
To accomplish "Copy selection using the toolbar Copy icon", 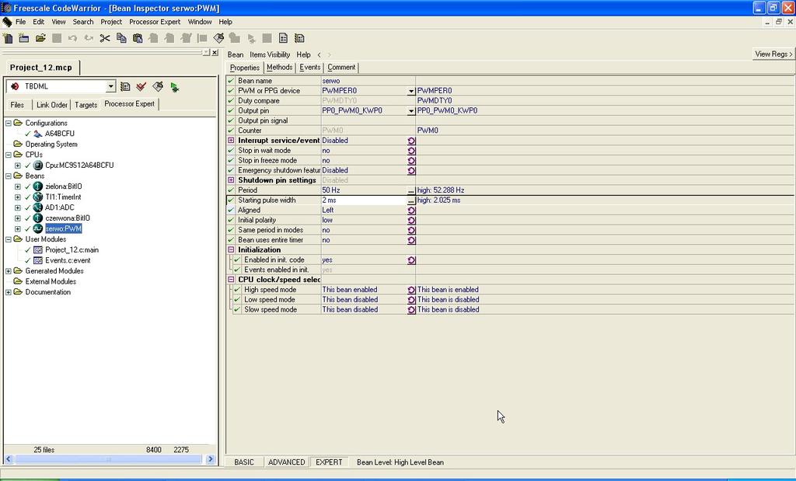I will [121, 38].
